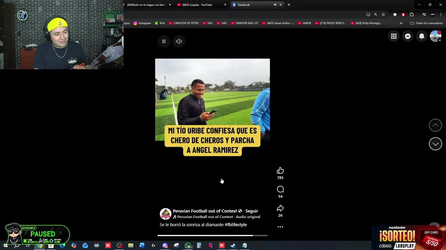Image resolution: width=446 pixels, height=250 pixels.
Task: Open the SAD bookmark
Action: [x=222, y=23]
